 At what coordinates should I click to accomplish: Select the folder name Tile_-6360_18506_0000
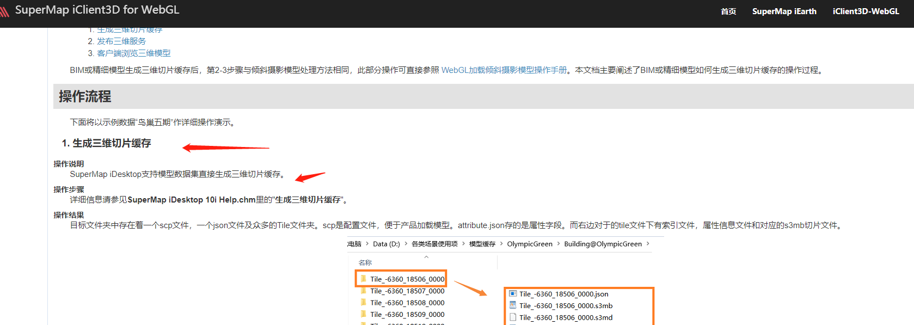point(407,279)
